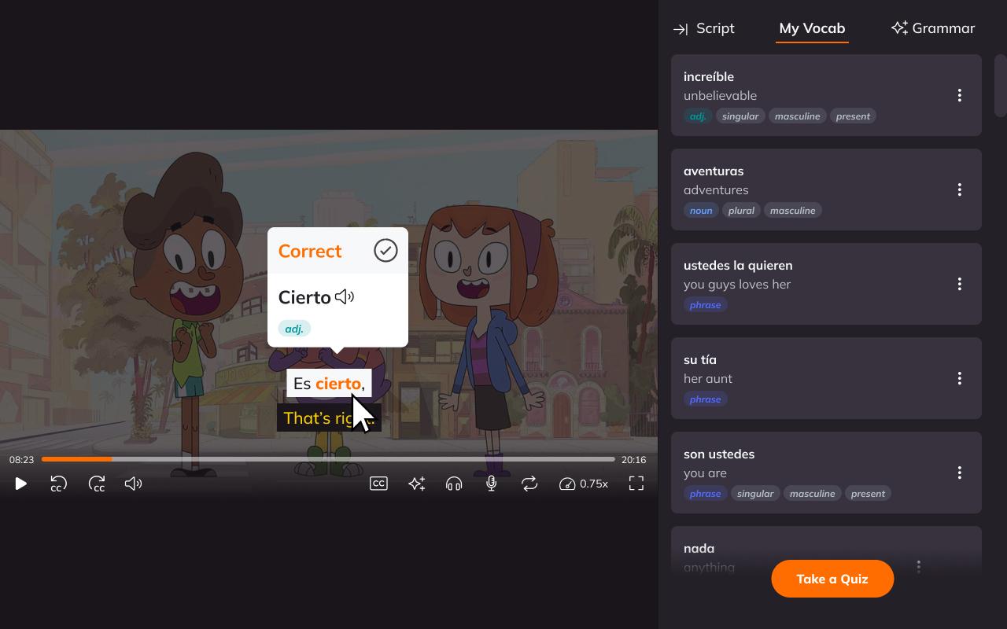Image resolution: width=1007 pixels, height=629 pixels.
Task: Skip forward to next caption
Action: pyautogui.click(x=96, y=484)
